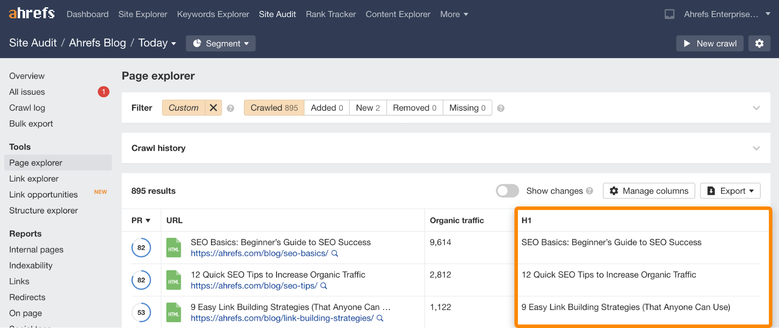The height and width of the screenshot is (328, 779).
Task: Switch to the New 2 tab
Action: coord(367,108)
